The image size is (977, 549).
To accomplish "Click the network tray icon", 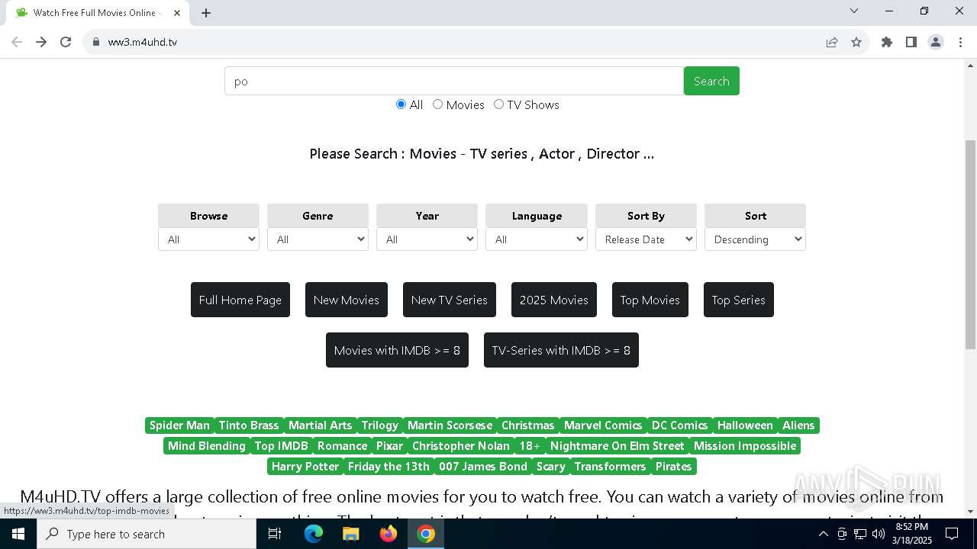I will [x=860, y=534].
